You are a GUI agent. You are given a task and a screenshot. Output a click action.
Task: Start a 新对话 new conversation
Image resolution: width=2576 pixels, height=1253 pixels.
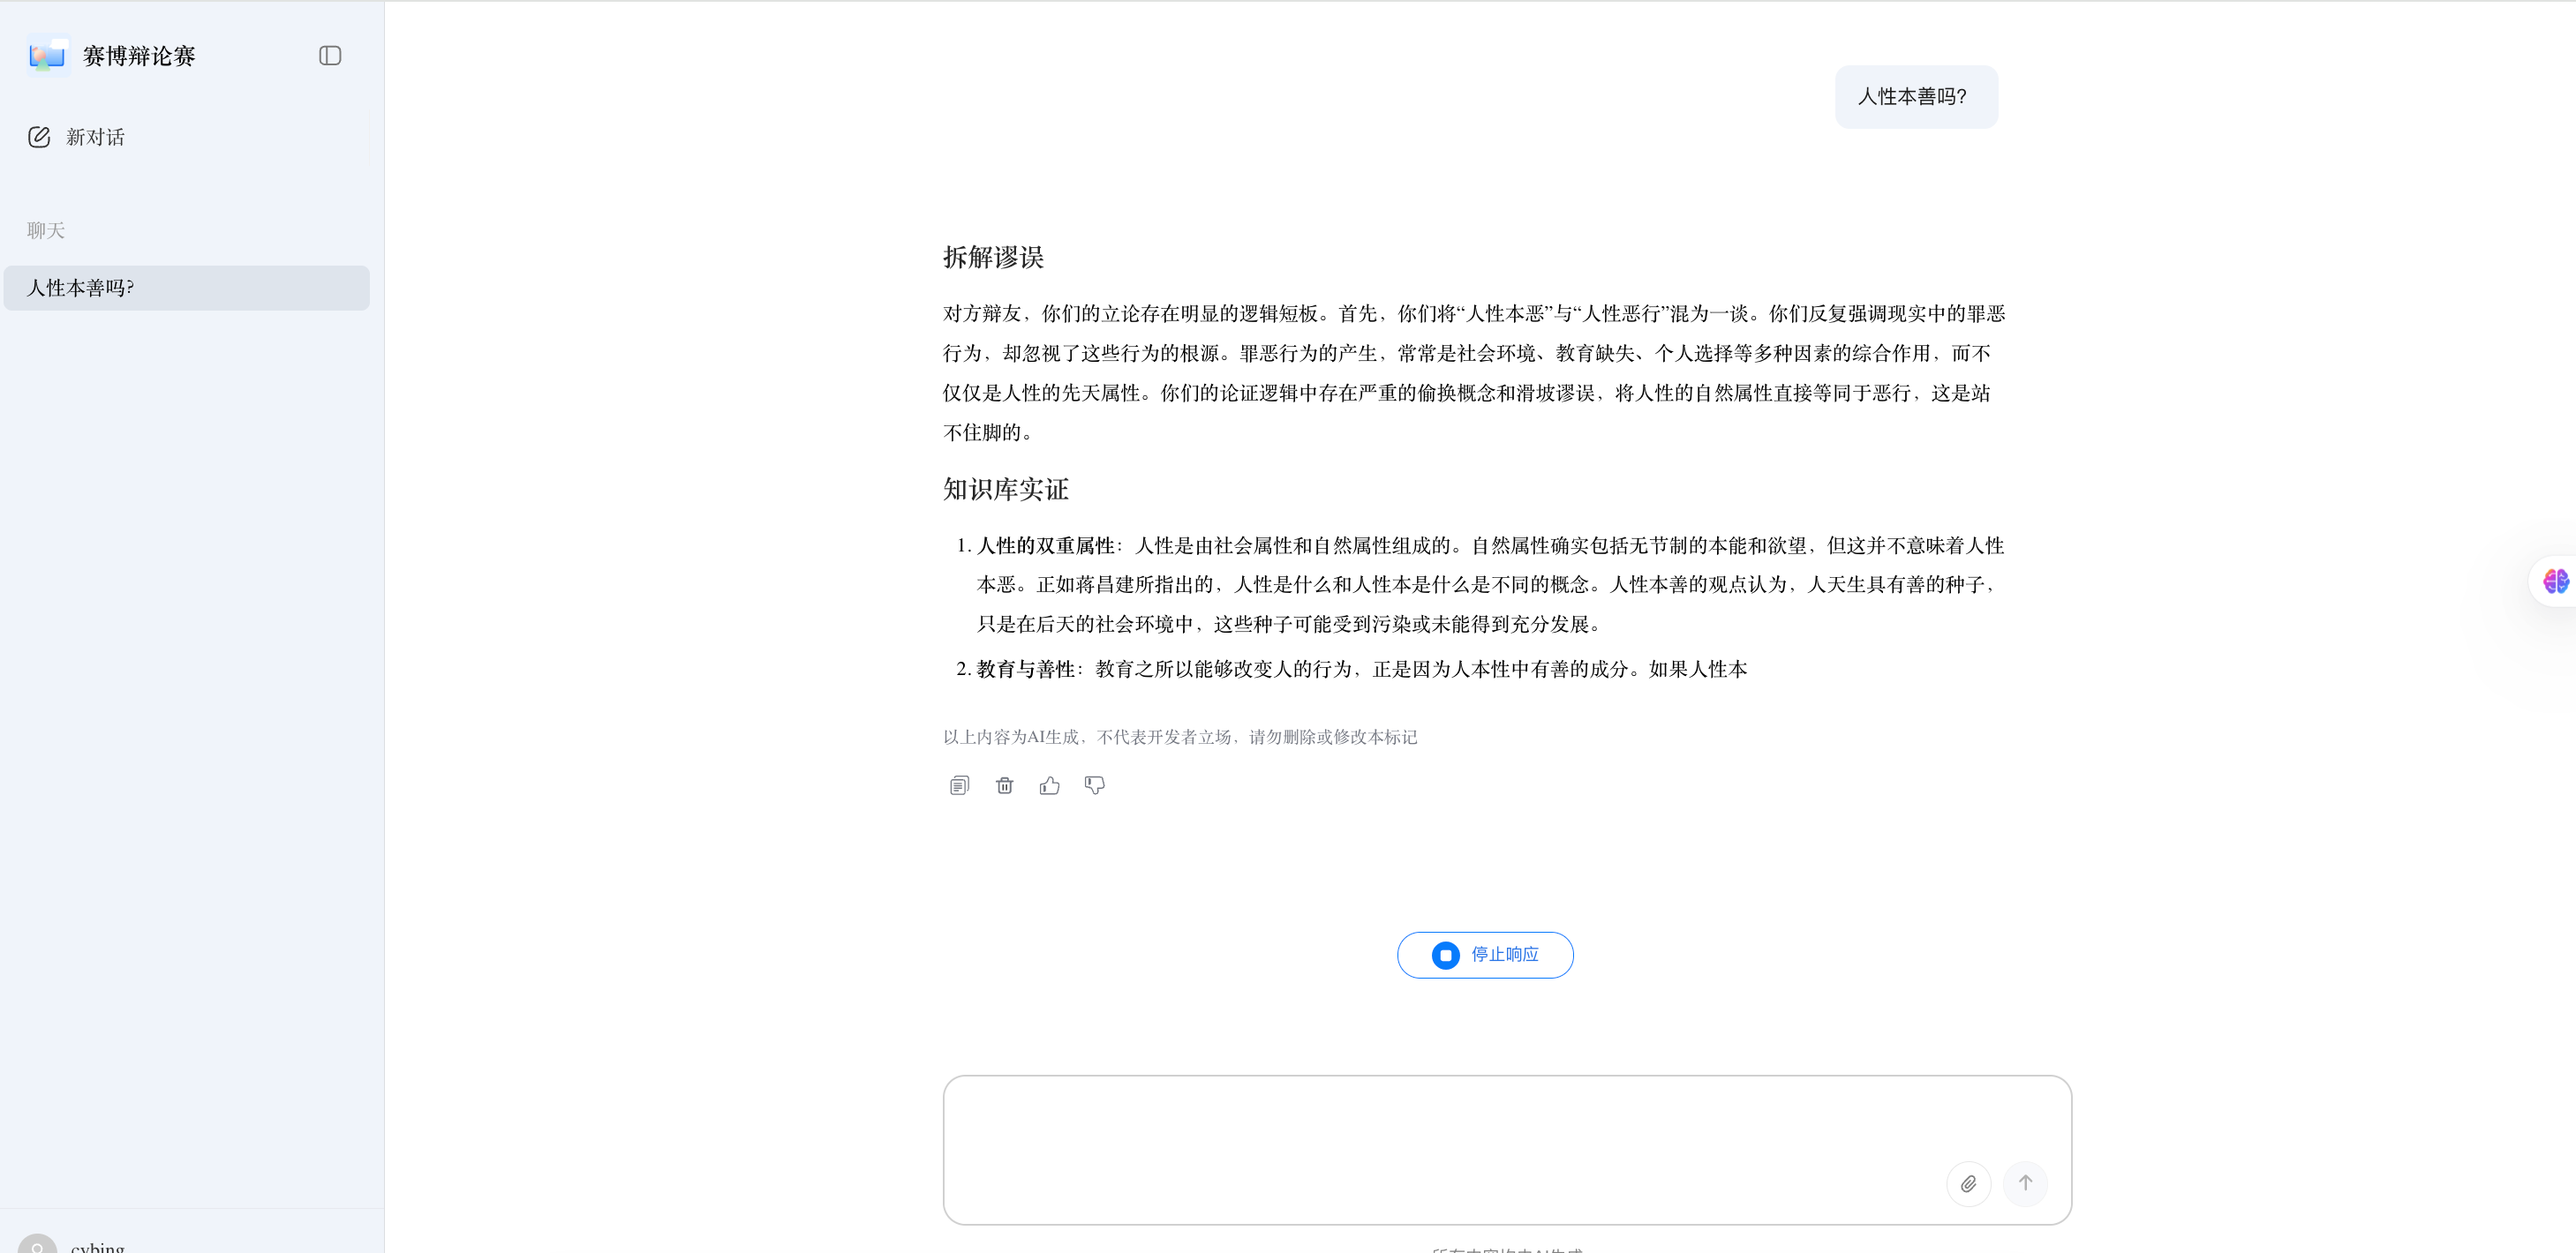point(94,137)
